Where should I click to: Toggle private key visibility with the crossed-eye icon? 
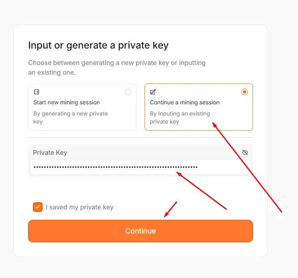(x=245, y=152)
